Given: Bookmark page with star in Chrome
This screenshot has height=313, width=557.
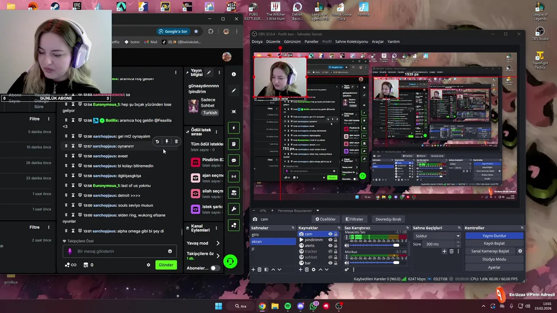Looking at the screenshot, I should [x=196, y=31].
